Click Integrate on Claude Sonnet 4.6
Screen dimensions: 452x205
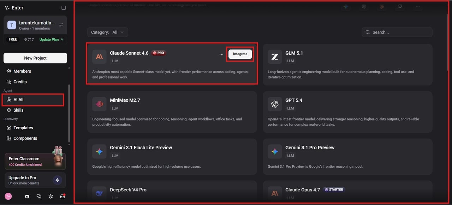point(240,54)
